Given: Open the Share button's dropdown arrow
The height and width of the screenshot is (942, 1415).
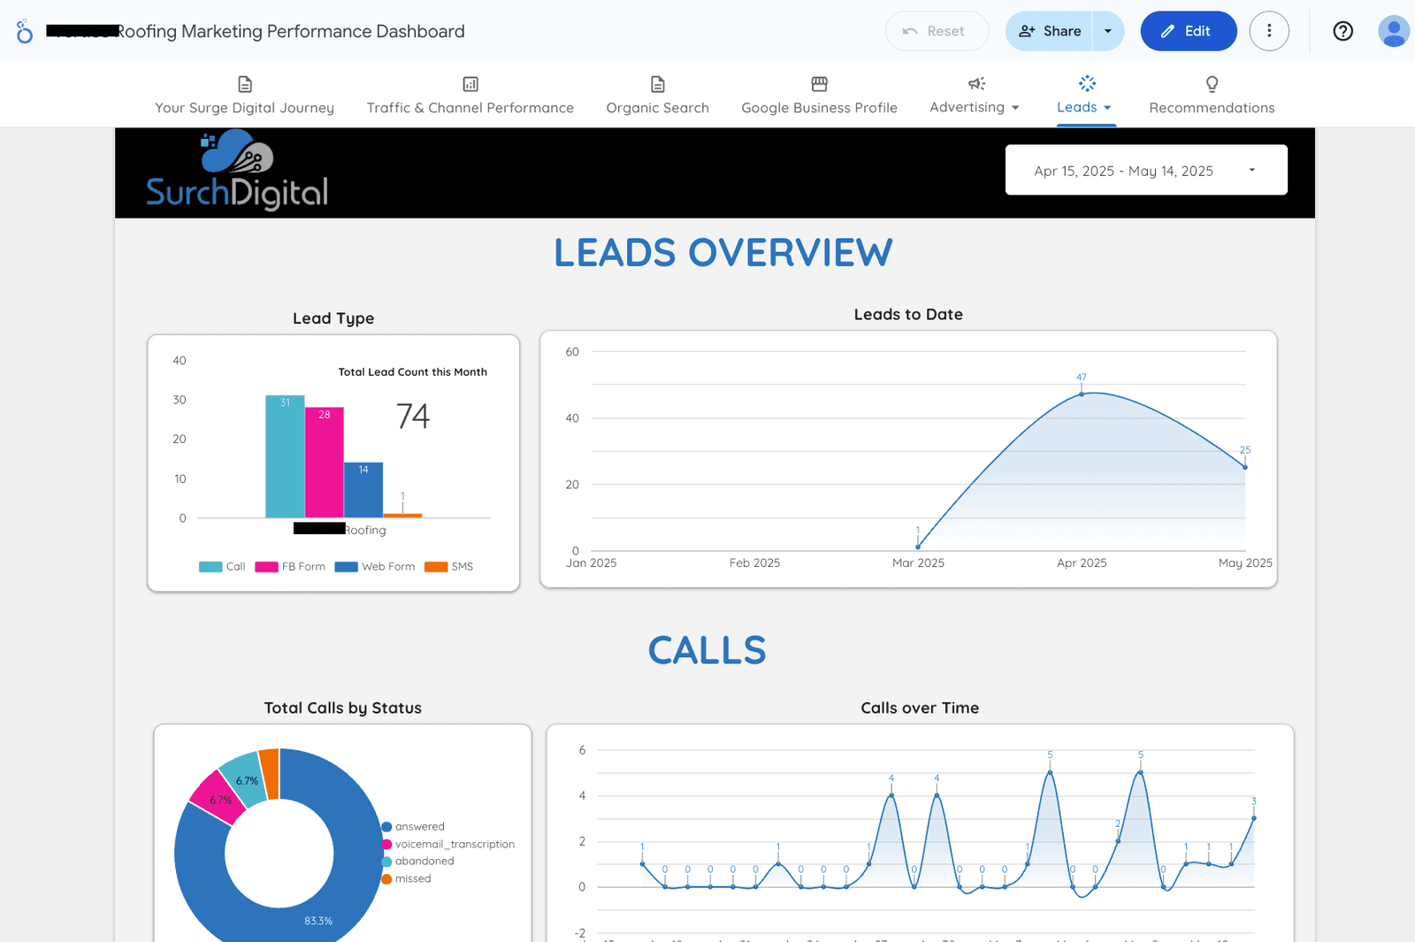Looking at the screenshot, I should coord(1107,30).
